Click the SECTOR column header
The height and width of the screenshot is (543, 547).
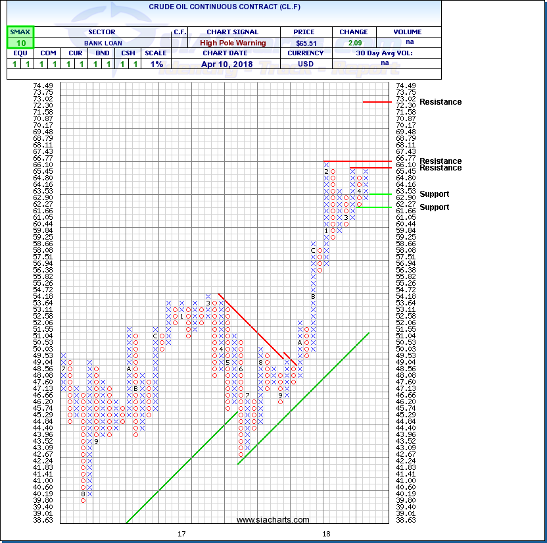[101, 32]
